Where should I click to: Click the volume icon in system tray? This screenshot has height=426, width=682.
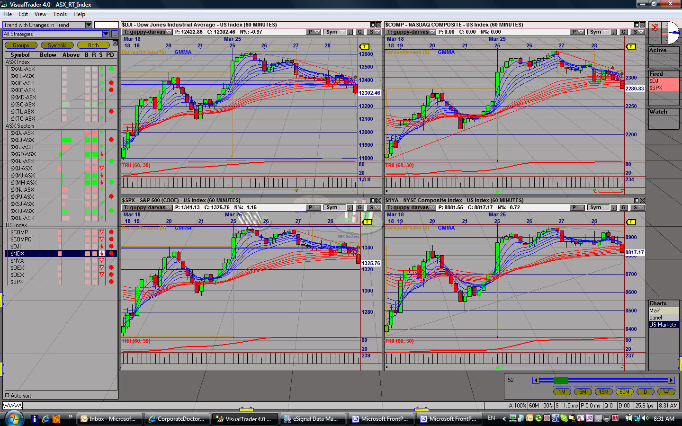645,418
